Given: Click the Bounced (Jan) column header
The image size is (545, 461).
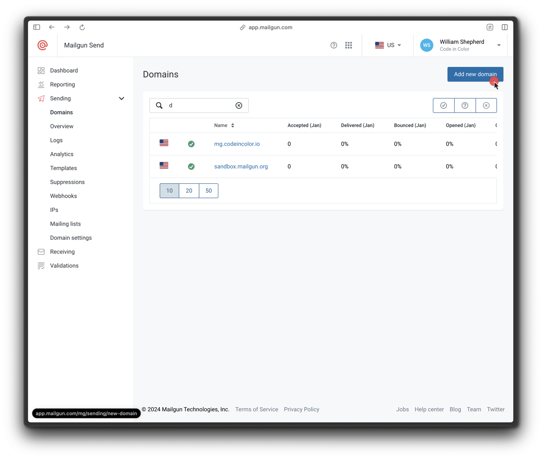Looking at the screenshot, I should pos(410,126).
